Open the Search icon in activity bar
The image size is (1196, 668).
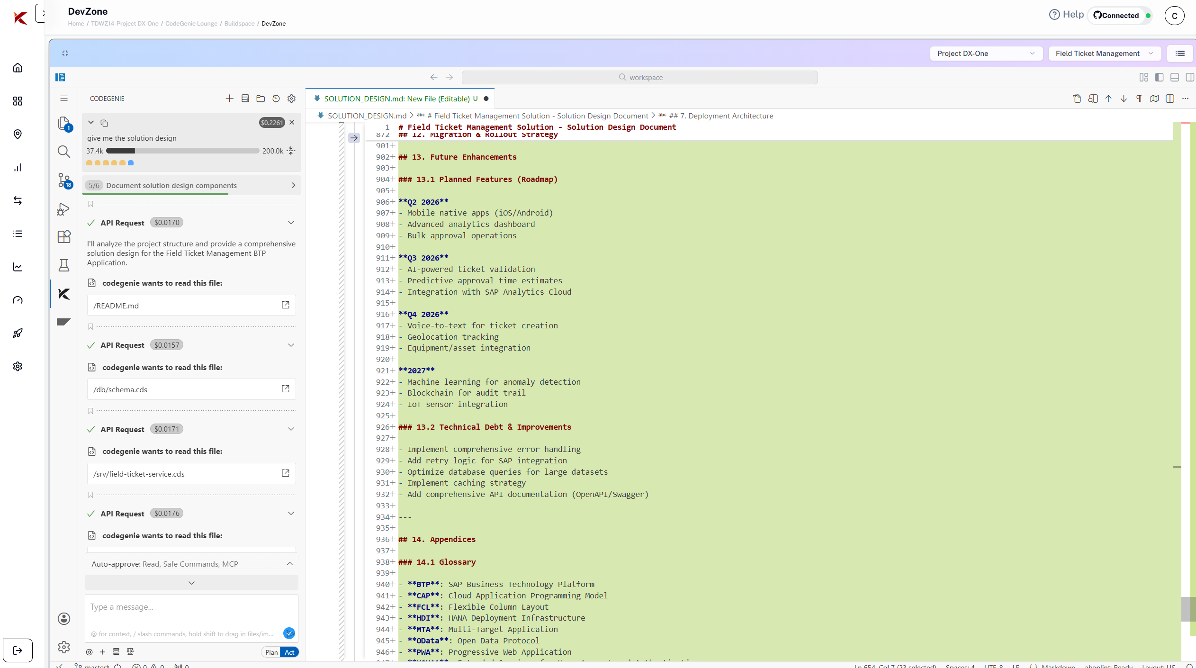tap(64, 152)
